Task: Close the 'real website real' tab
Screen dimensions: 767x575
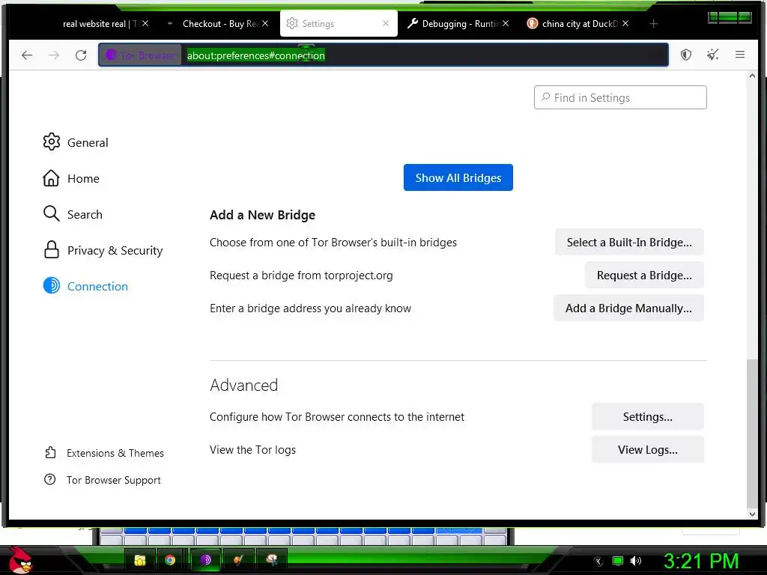Action: pos(145,23)
